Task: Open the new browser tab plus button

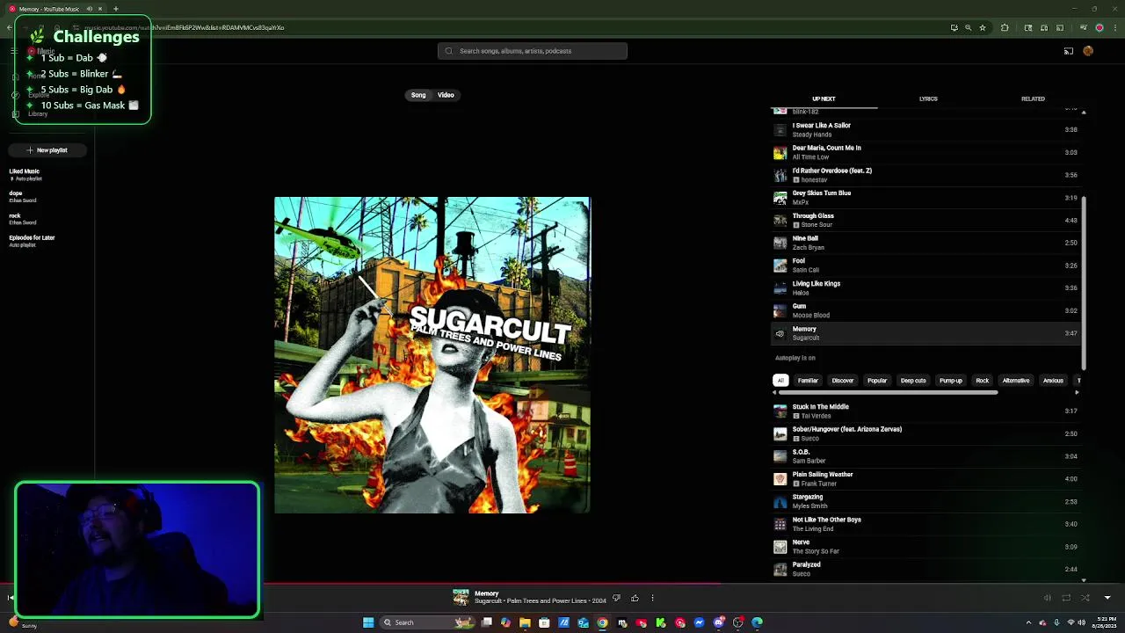Action: click(x=115, y=9)
